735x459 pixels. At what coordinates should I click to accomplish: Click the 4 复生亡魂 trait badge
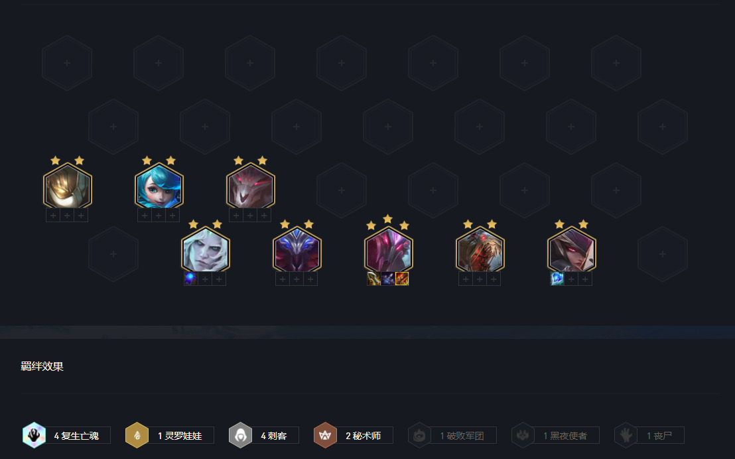66,436
